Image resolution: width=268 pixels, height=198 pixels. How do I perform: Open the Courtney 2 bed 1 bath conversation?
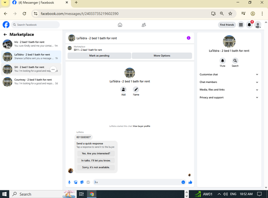[31, 81]
